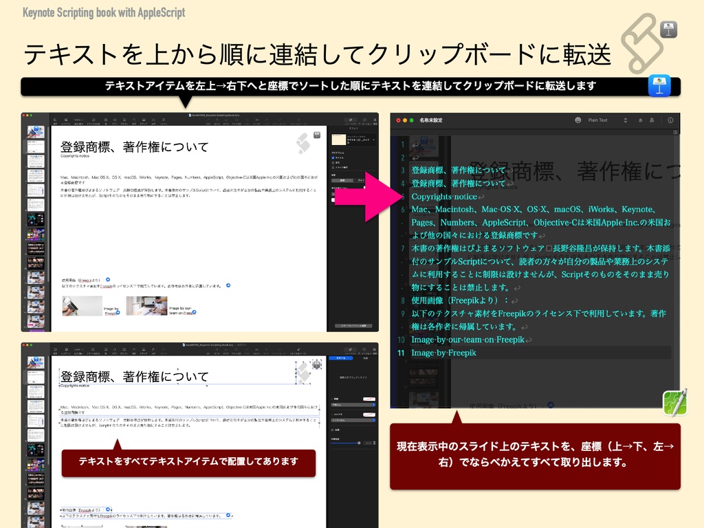Click Add Slide icon in upper Keynote toolbar

click(x=93, y=120)
